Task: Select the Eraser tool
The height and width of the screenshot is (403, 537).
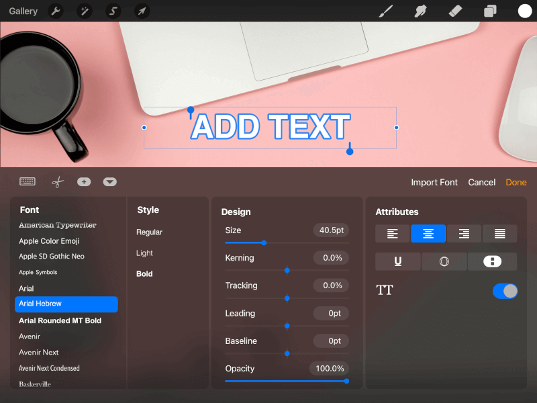Action: pyautogui.click(x=454, y=11)
